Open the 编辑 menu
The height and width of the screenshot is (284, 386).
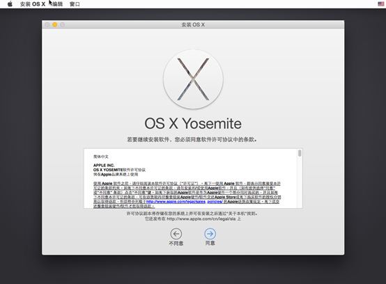click(58, 4)
